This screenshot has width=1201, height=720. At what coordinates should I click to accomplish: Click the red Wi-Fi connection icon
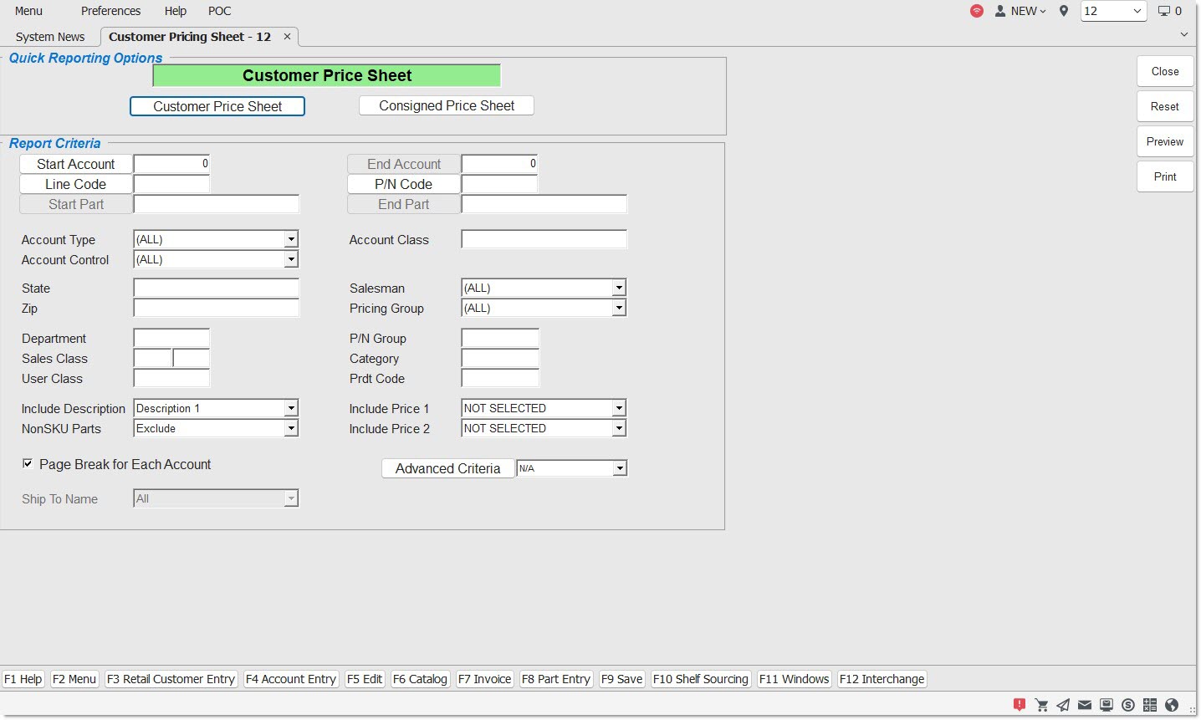tap(976, 11)
